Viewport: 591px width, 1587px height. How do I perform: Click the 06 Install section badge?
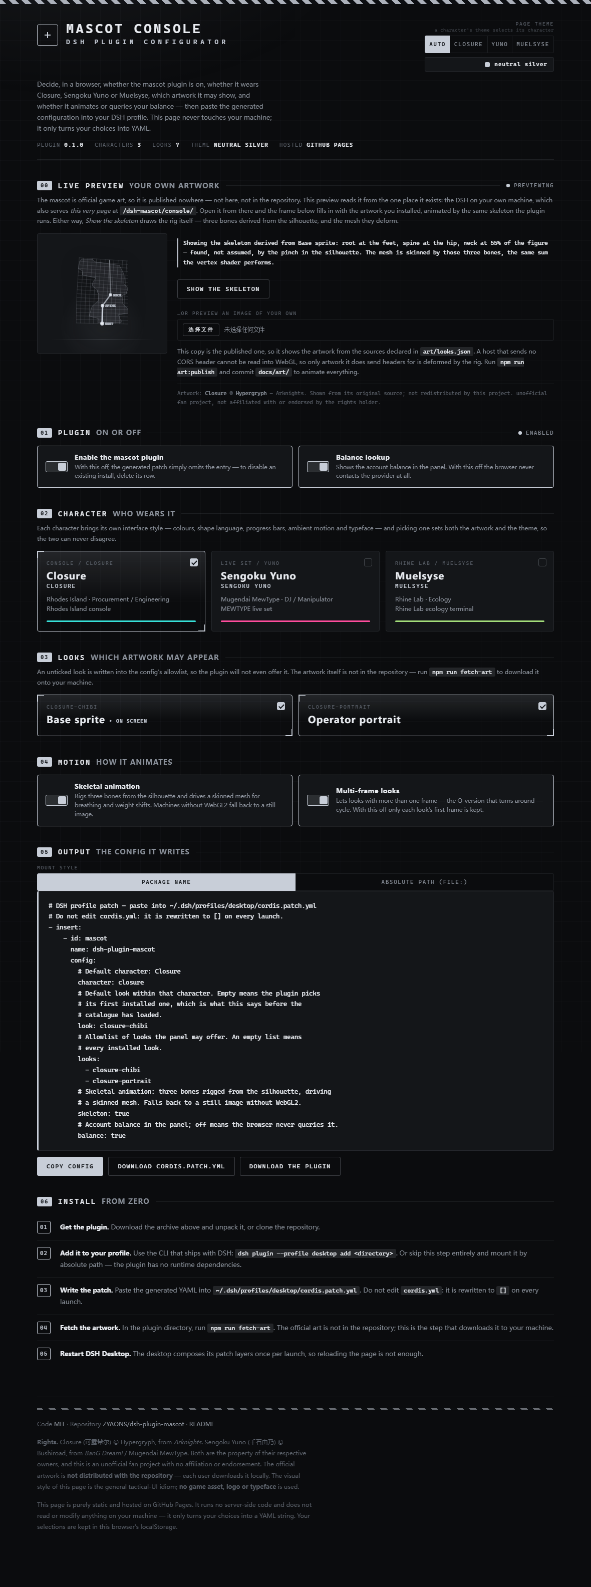(44, 1201)
